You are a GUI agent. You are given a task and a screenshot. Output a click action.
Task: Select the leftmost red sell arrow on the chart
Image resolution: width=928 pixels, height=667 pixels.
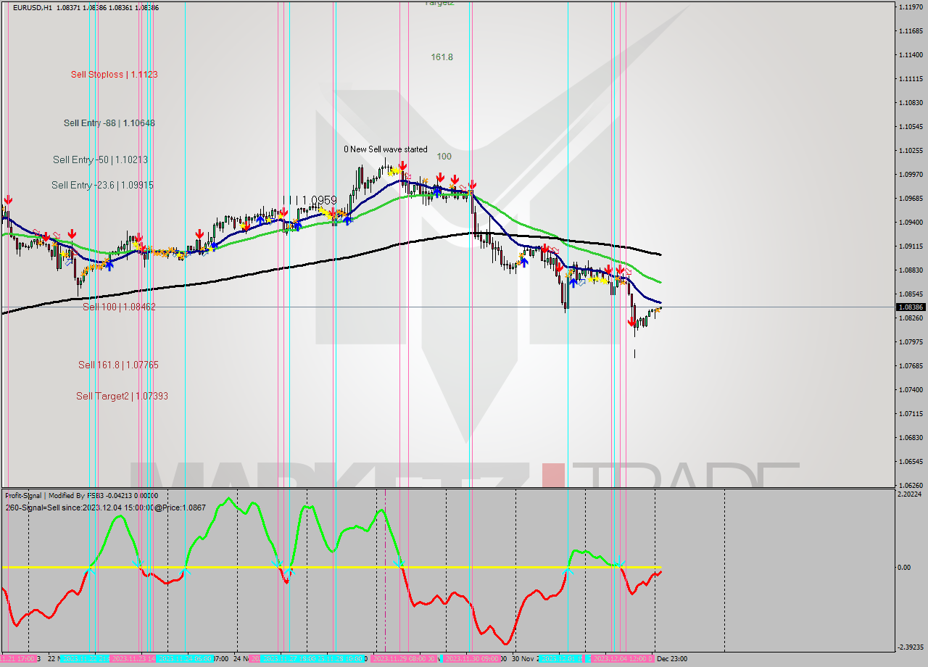[x=7, y=201]
